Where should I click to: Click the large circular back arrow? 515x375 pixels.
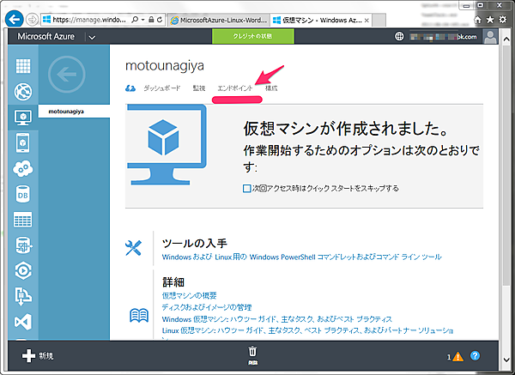point(67,75)
